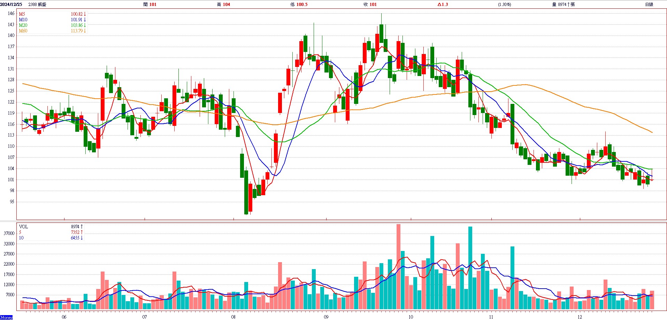Click the orange M60 legend entry

(x=23, y=31)
